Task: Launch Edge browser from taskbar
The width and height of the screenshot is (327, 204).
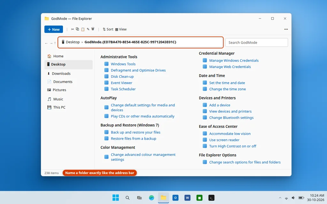Action: tap(151, 198)
